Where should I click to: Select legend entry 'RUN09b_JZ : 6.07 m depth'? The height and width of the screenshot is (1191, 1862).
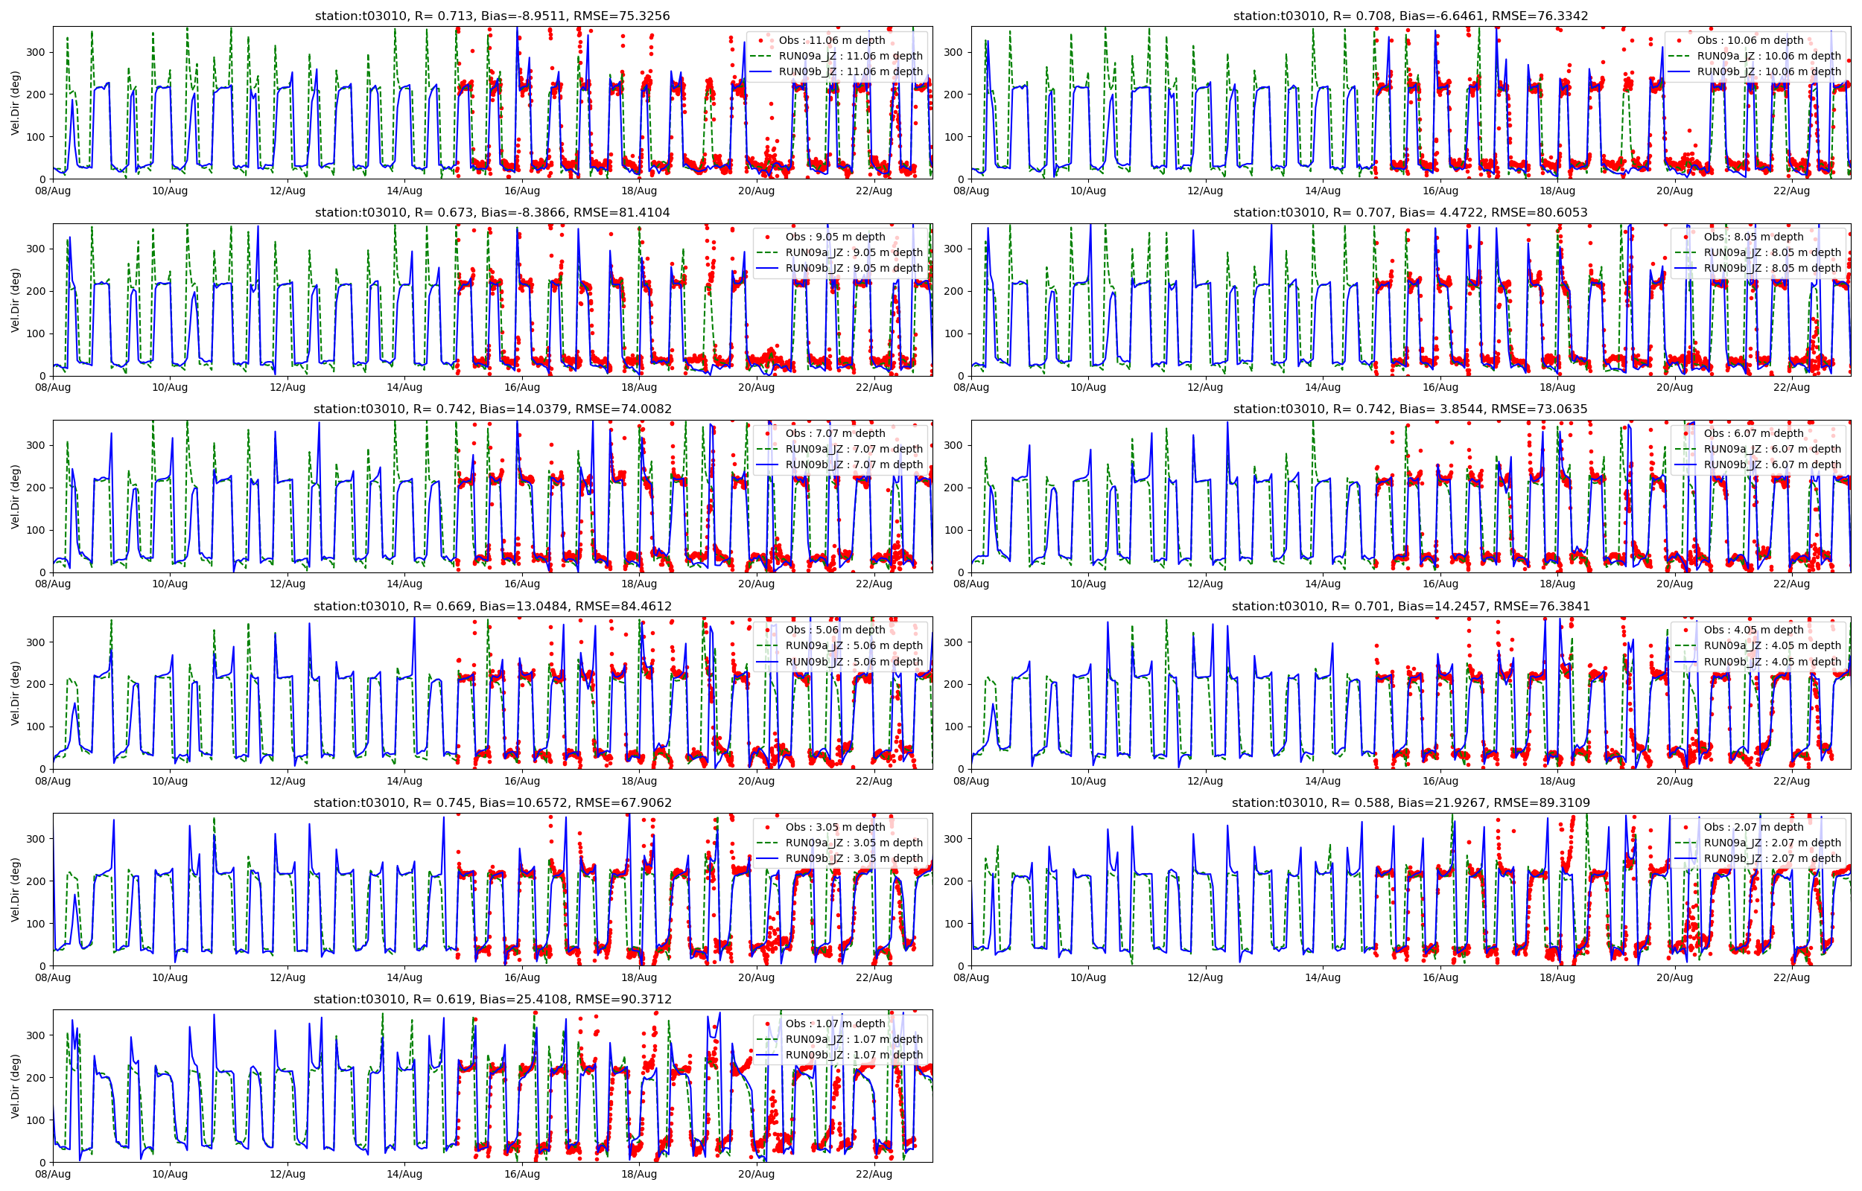(1771, 464)
